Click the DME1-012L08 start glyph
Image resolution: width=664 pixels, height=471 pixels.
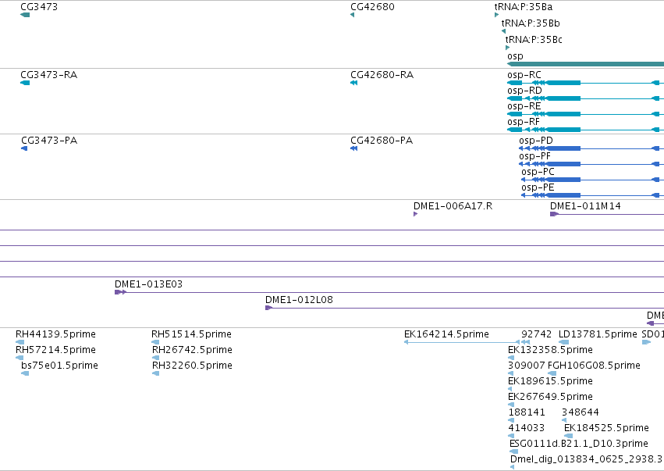[268, 308]
